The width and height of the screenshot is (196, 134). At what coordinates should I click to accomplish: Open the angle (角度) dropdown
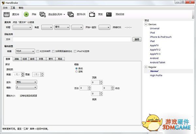[x=47, y=27]
